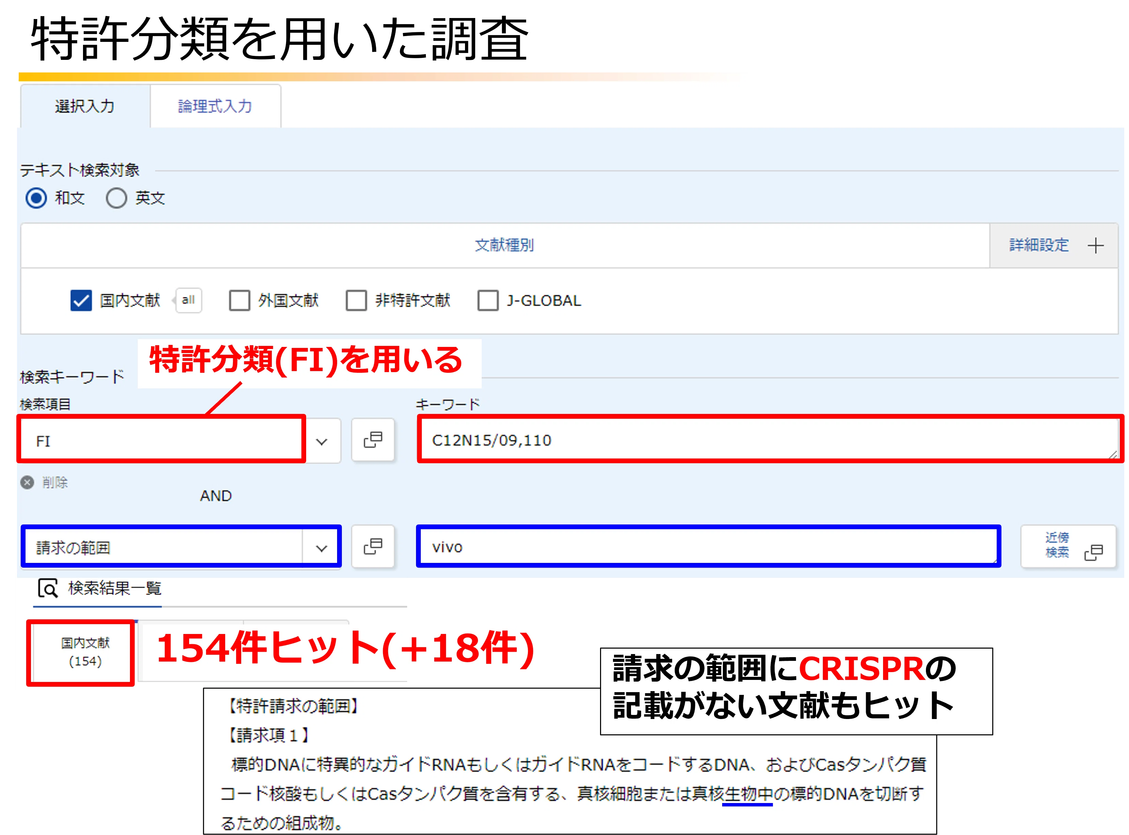The image size is (1129, 835).
Task: Uncheck the 国内文献 checkbox
Action: pyautogui.click(x=81, y=300)
